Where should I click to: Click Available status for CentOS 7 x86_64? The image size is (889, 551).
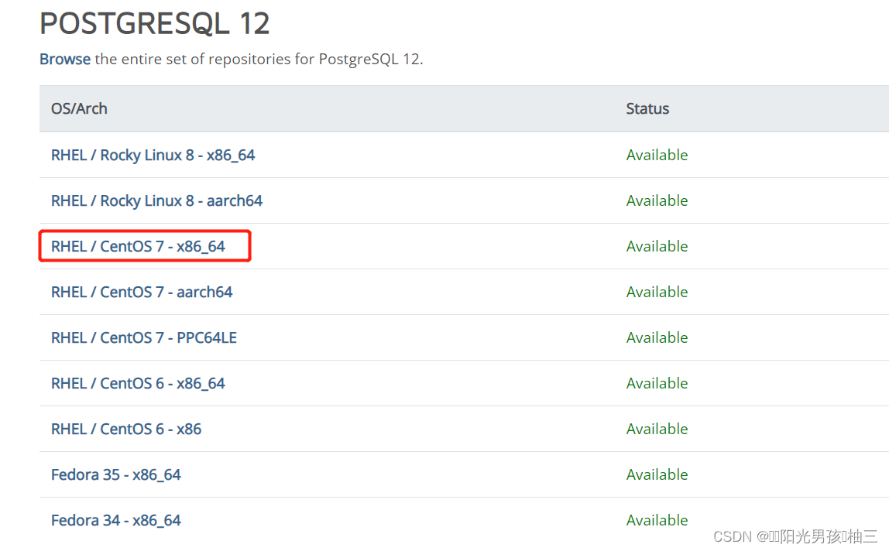(x=657, y=247)
